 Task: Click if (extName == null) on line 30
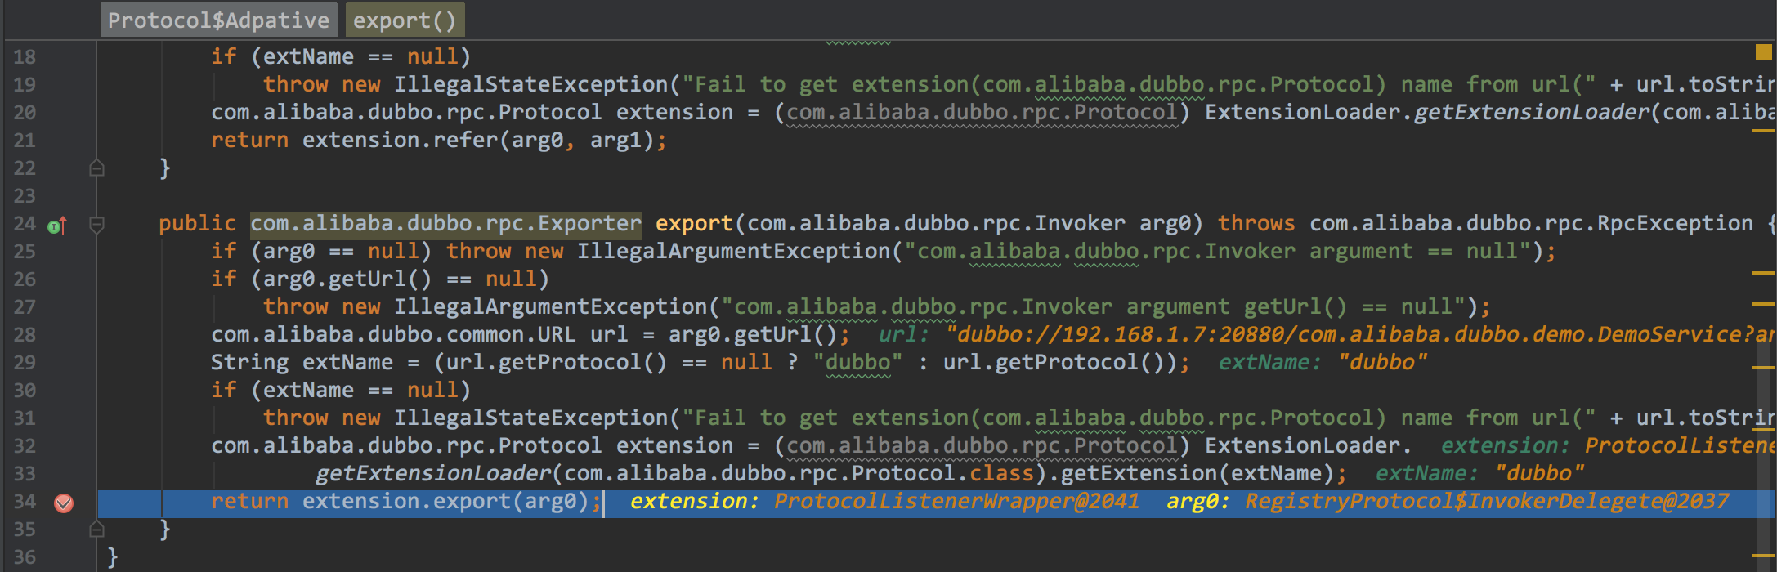[x=341, y=391]
